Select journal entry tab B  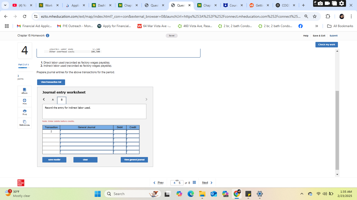click(x=62, y=100)
